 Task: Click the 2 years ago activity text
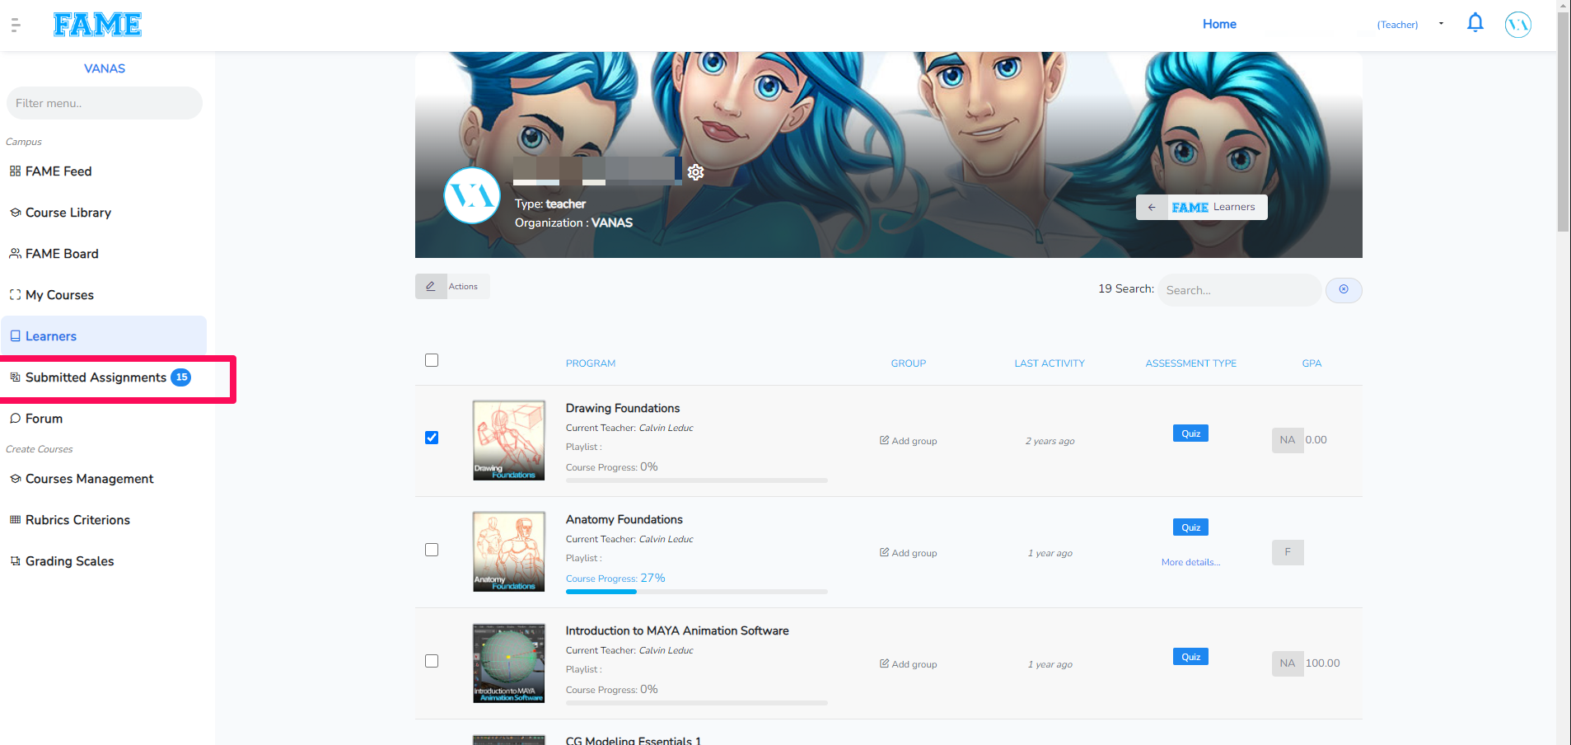[x=1050, y=441]
